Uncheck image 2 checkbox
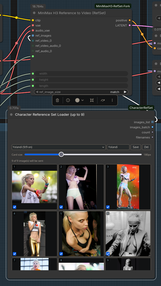Screen dimensions: 161x286 (x=61, y=207)
